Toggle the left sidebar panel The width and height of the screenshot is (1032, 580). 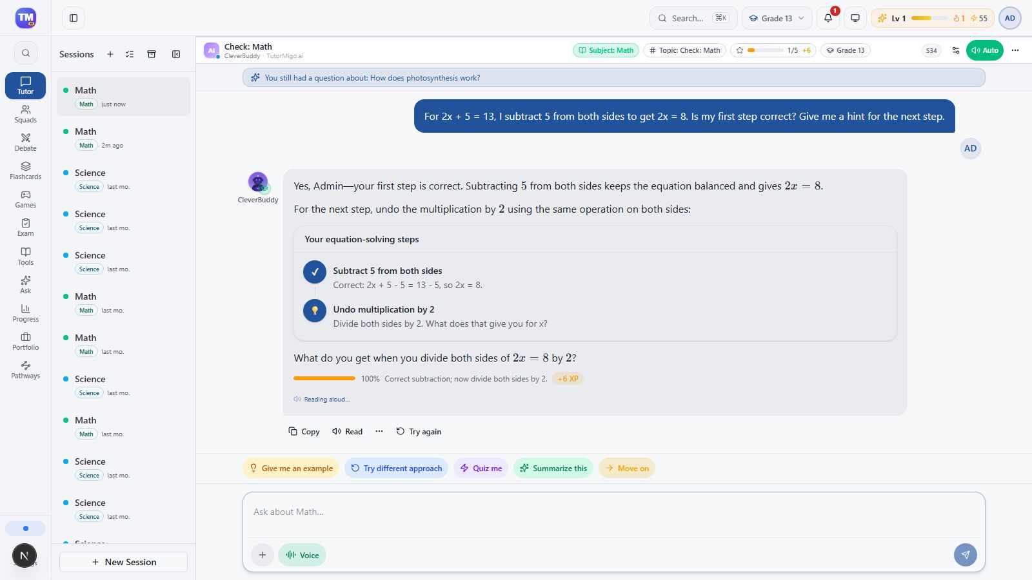[74, 18]
